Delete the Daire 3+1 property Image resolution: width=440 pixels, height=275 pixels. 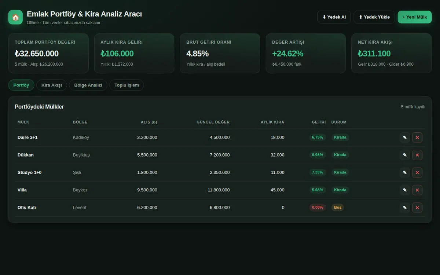417,137
